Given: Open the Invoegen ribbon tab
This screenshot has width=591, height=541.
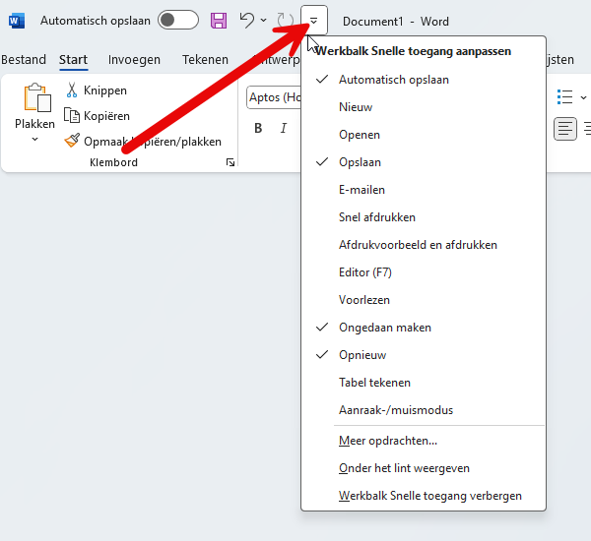Looking at the screenshot, I should pyautogui.click(x=134, y=60).
